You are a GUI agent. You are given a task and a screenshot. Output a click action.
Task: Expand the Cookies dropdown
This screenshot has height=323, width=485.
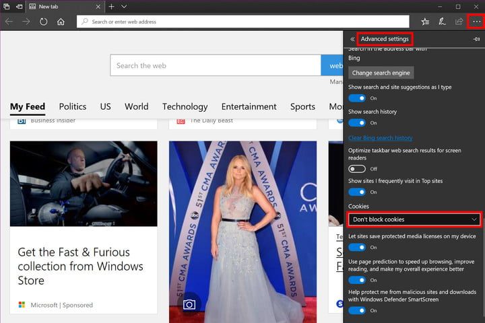(x=415, y=219)
